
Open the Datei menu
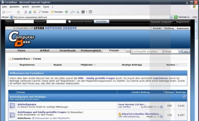click(5, 7)
